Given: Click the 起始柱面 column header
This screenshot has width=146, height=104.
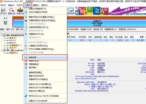Looking at the screenshot, I should coord(98,37).
